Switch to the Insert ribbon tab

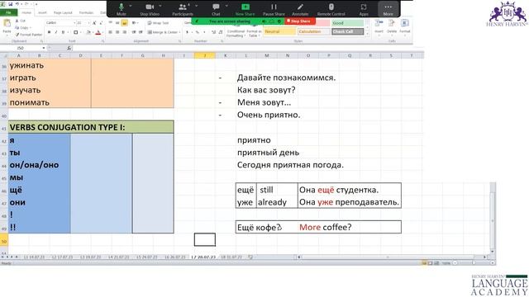(42, 13)
